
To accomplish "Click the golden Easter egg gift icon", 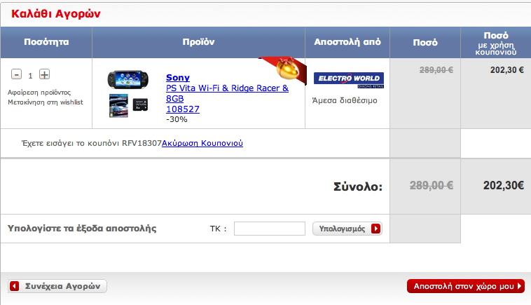I will [287, 69].
